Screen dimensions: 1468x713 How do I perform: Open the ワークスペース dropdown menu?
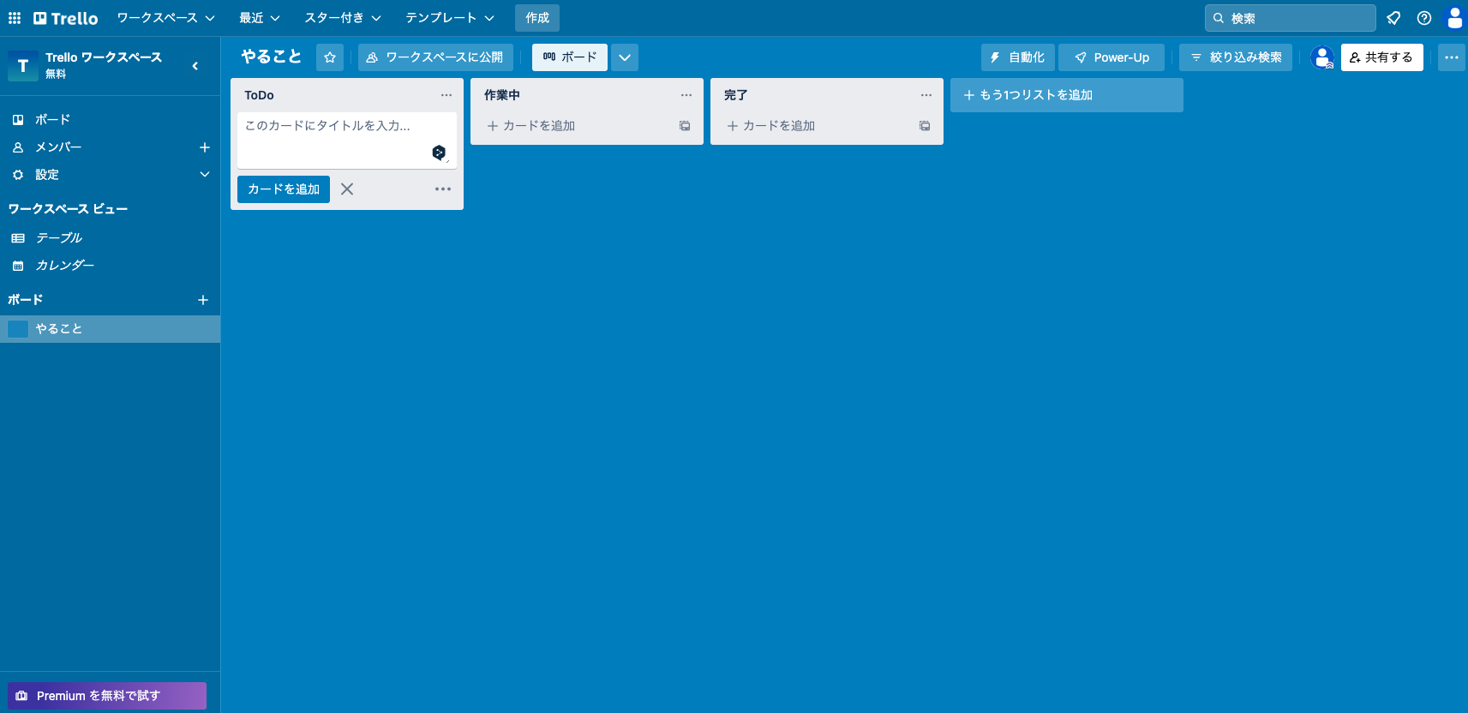coord(165,18)
